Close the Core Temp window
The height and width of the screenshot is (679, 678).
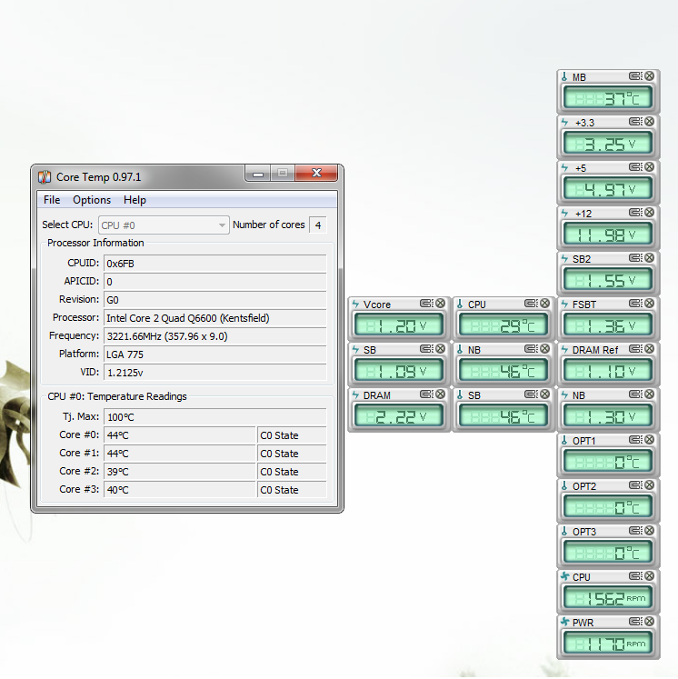[x=316, y=174]
